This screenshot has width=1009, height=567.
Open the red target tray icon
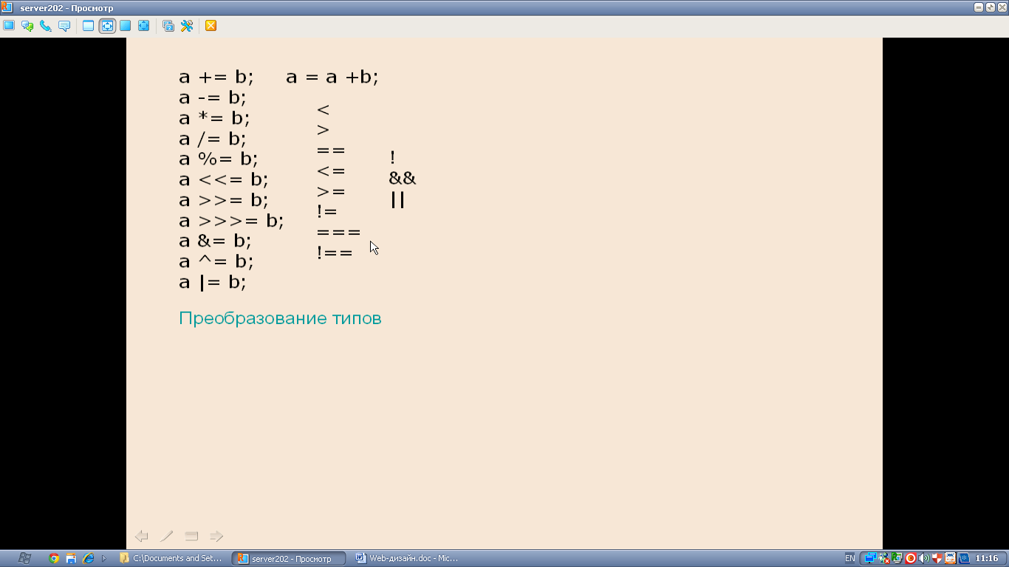click(911, 558)
